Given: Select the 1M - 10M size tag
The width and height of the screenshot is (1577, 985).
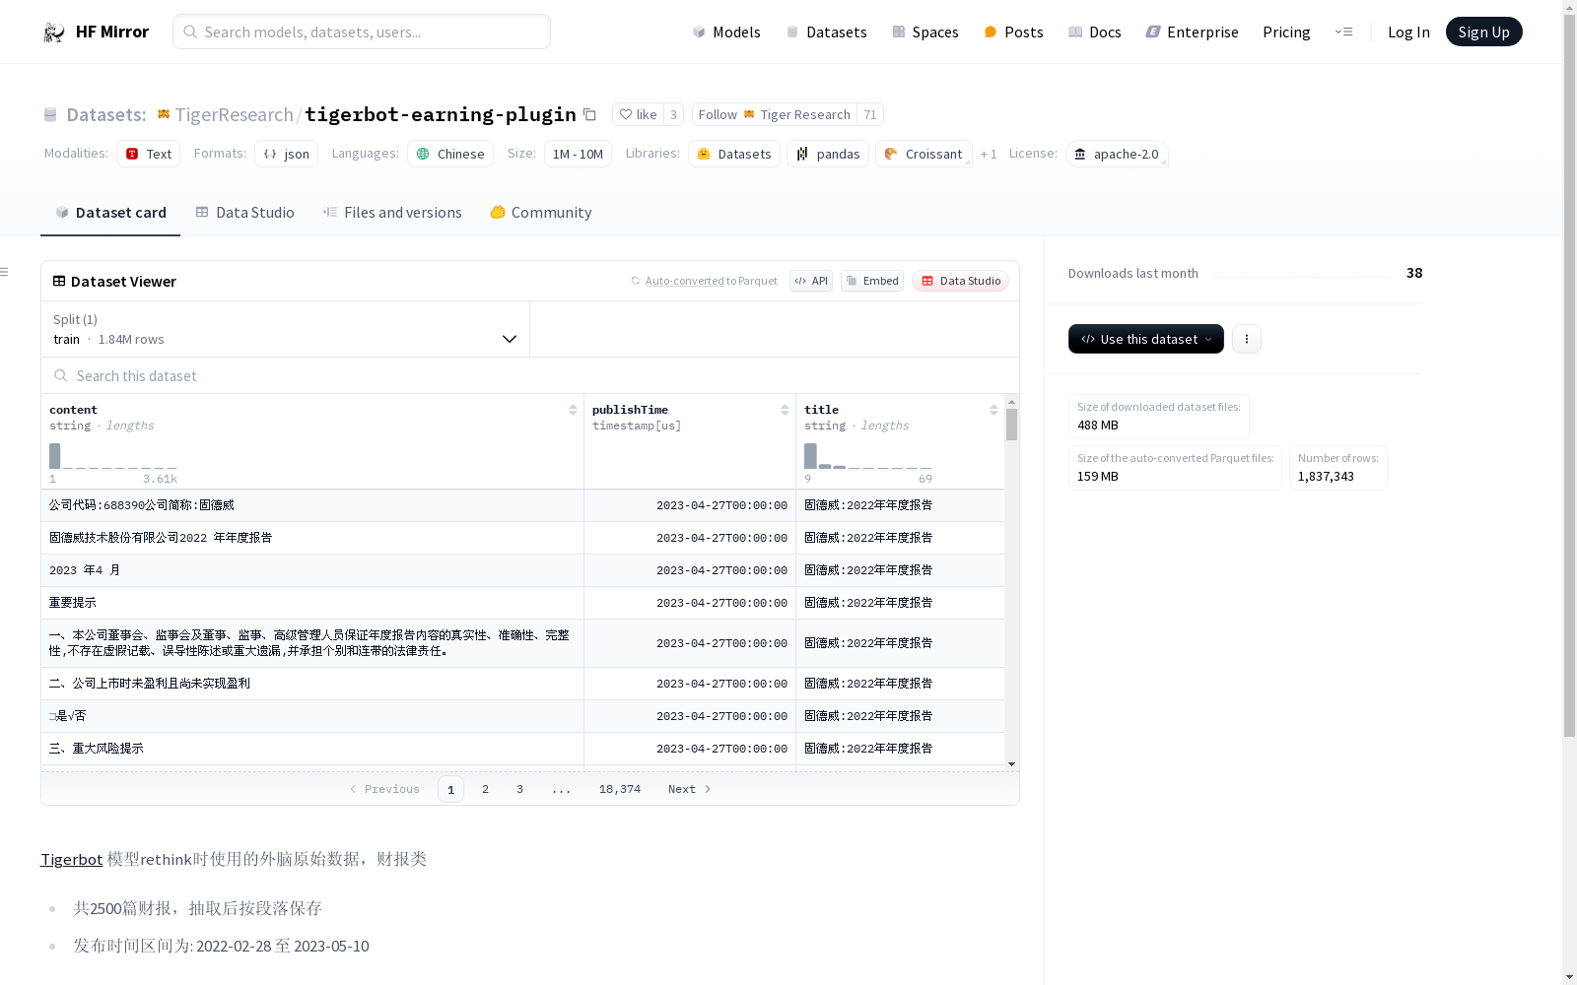Looking at the screenshot, I should pyautogui.click(x=578, y=154).
